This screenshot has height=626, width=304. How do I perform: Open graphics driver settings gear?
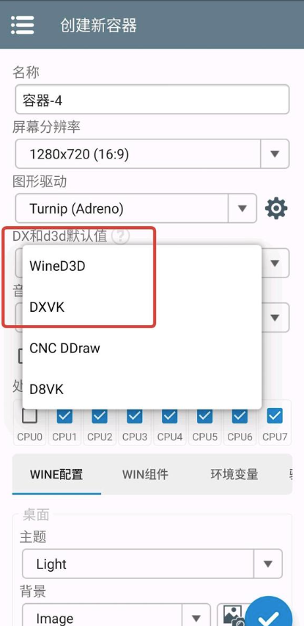(276, 208)
